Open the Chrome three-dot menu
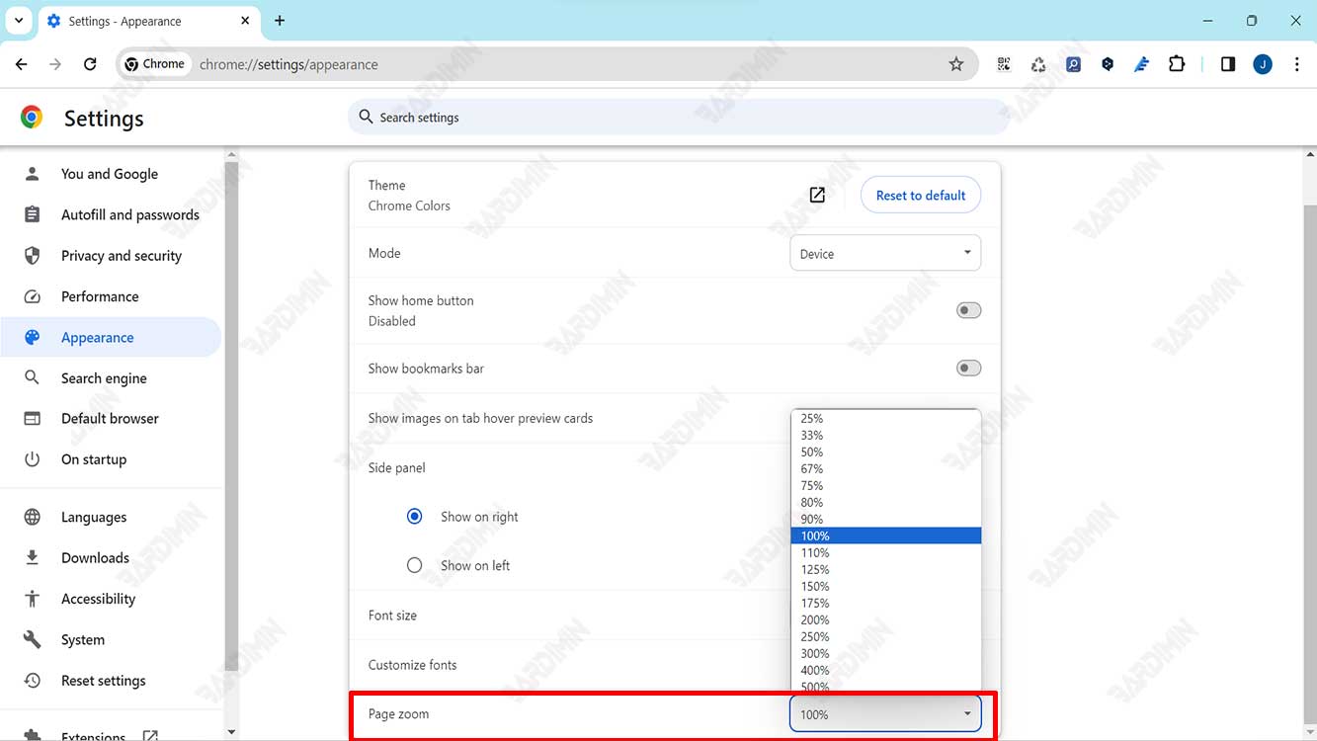This screenshot has height=741, width=1317. coord(1296,64)
